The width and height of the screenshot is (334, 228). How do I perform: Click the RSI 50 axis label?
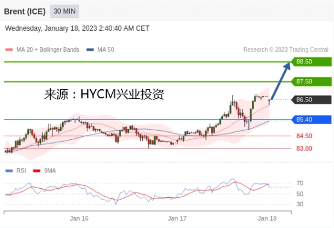tap(300, 194)
